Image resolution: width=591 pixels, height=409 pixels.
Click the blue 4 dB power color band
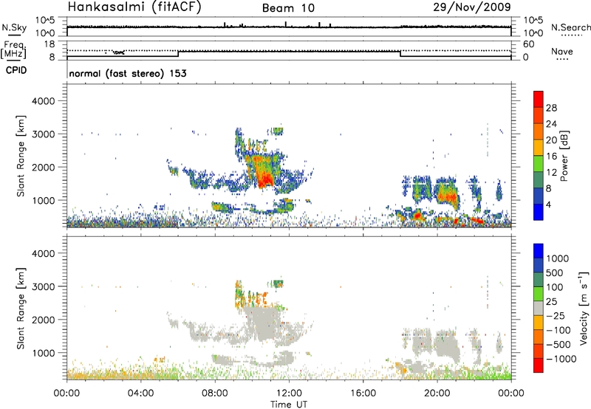pos(539,212)
